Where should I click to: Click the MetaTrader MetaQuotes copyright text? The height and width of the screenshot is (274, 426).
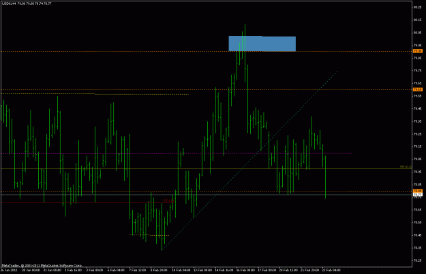pos(42,266)
